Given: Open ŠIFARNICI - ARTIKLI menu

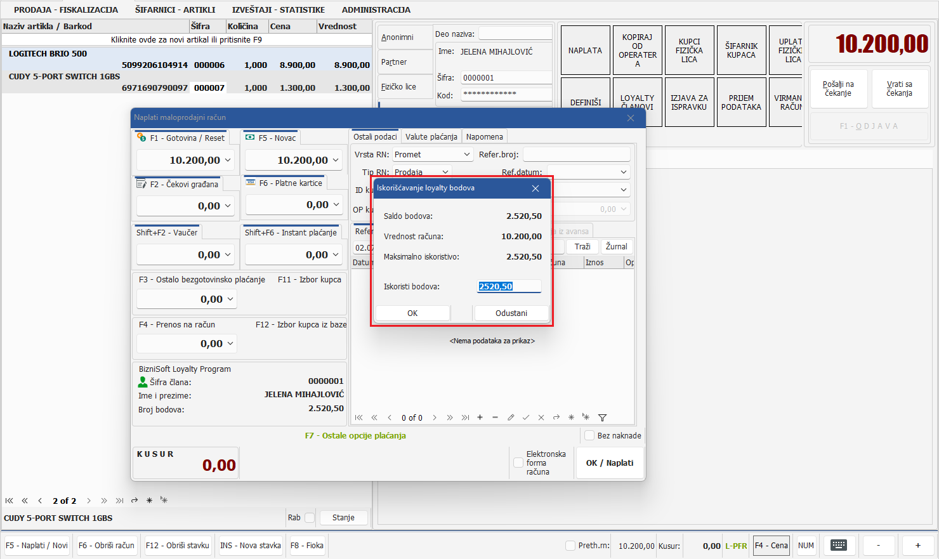Looking at the screenshot, I should (175, 10).
